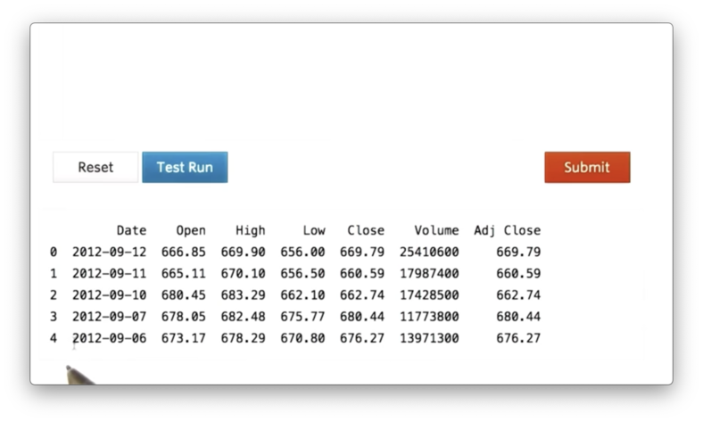Click the date 2012-09-12 in row 0
This screenshot has width=703, height=422.
tap(109, 252)
